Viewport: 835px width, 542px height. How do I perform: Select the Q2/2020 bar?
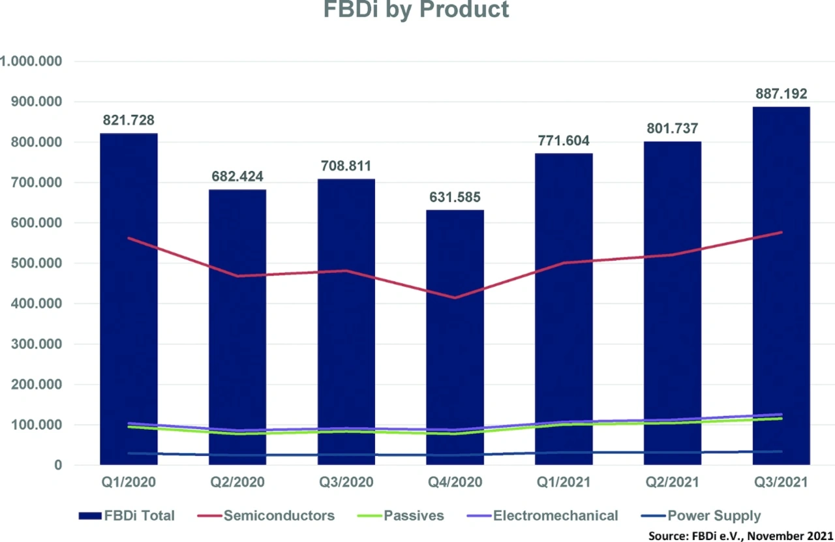coord(237,326)
